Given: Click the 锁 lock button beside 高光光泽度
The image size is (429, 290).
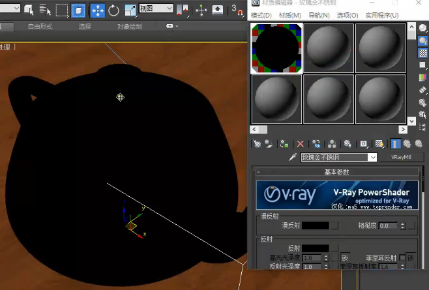Looking at the screenshot, I should pos(345,257).
